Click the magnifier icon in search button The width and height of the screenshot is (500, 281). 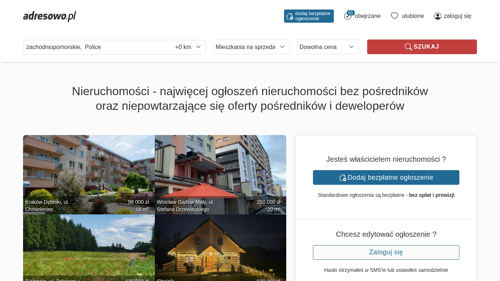pos(408,47)
